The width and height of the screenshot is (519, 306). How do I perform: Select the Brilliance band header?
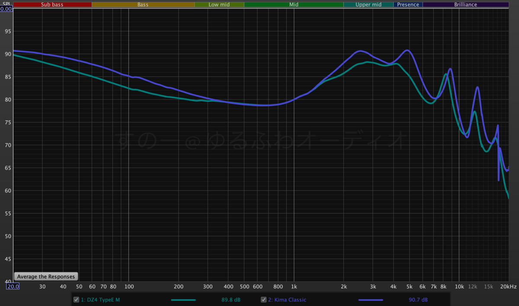pos(466,4)
